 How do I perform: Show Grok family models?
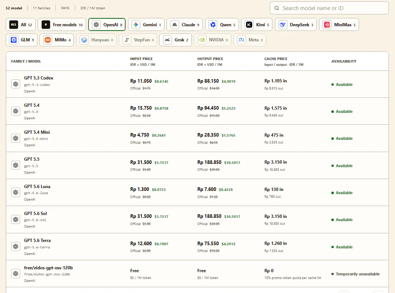coord(176,40)
